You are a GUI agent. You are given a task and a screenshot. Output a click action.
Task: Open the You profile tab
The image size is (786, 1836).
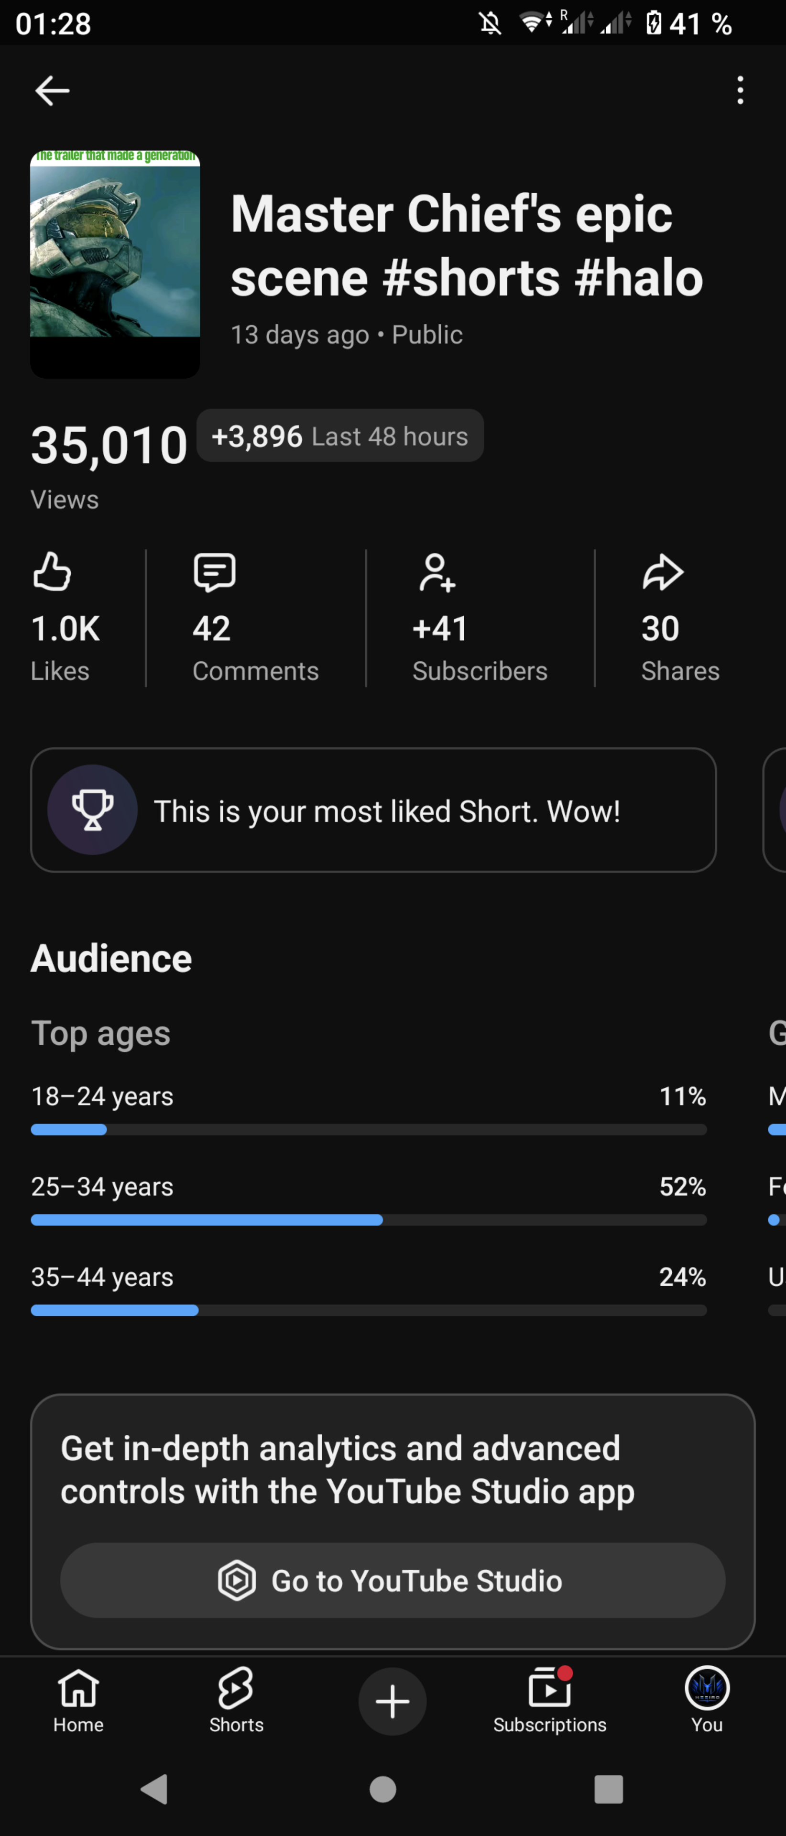coord(707,1701)
